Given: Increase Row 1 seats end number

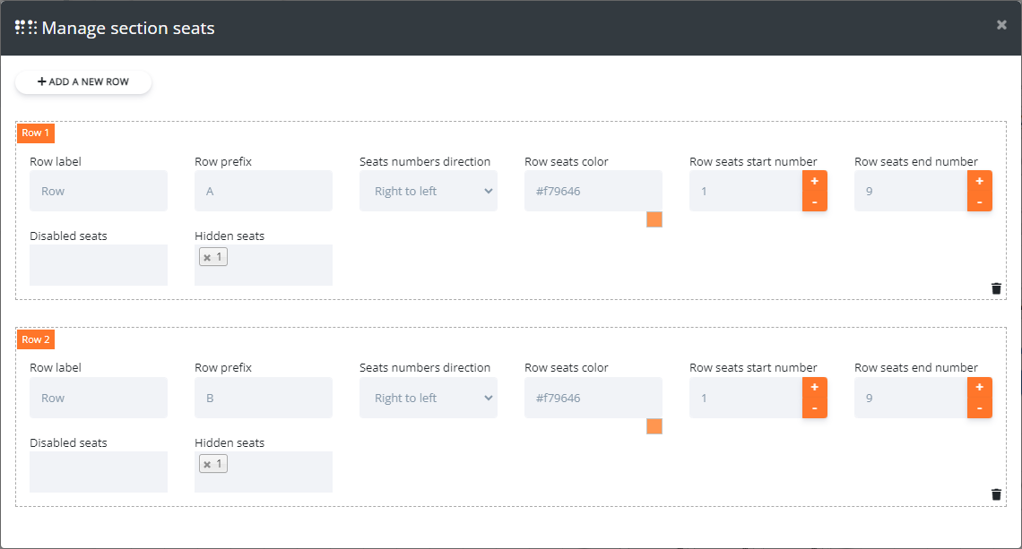Looking at the screenshot, I should pos(979,181).
